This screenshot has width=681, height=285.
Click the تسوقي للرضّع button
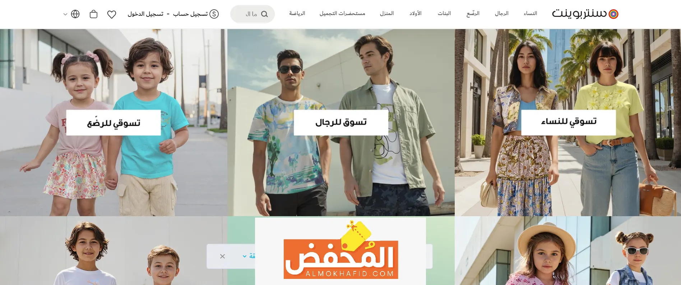114,123
